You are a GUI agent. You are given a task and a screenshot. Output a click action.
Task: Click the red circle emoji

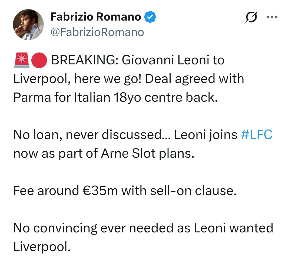pos(39,60)
